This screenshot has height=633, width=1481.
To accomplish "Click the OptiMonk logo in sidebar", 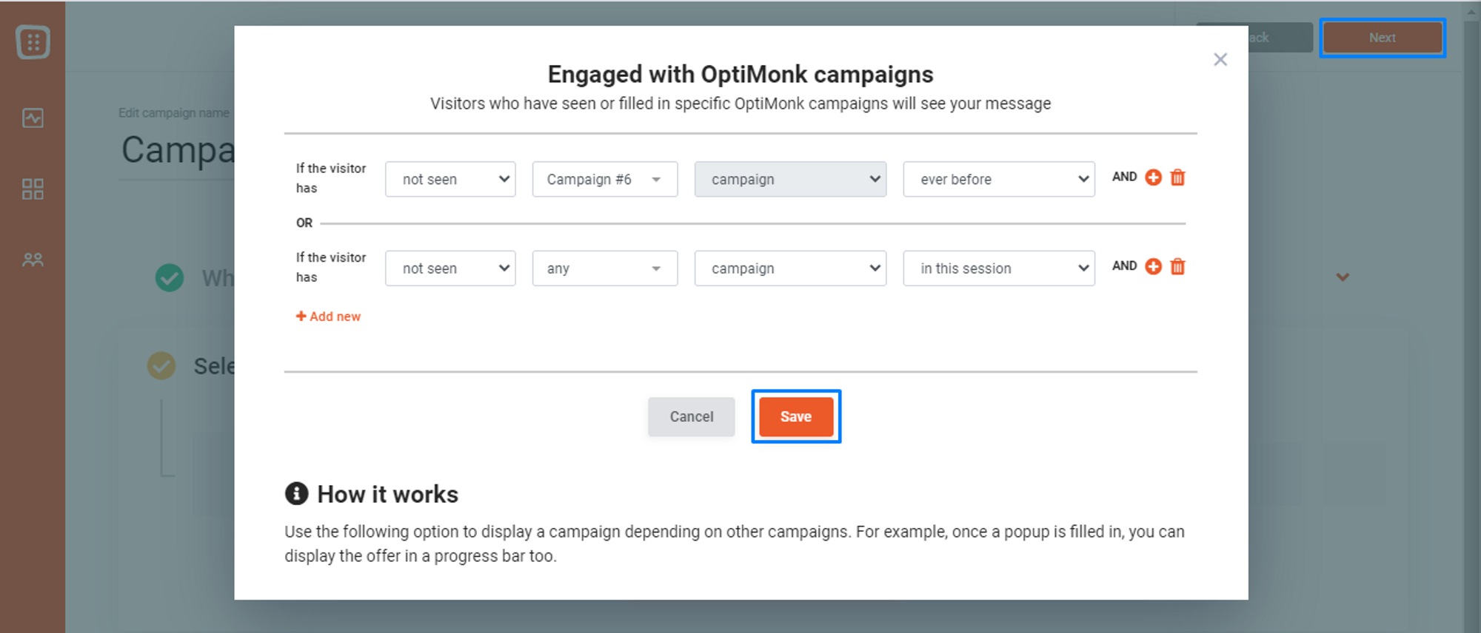I will tap(33, 42).
